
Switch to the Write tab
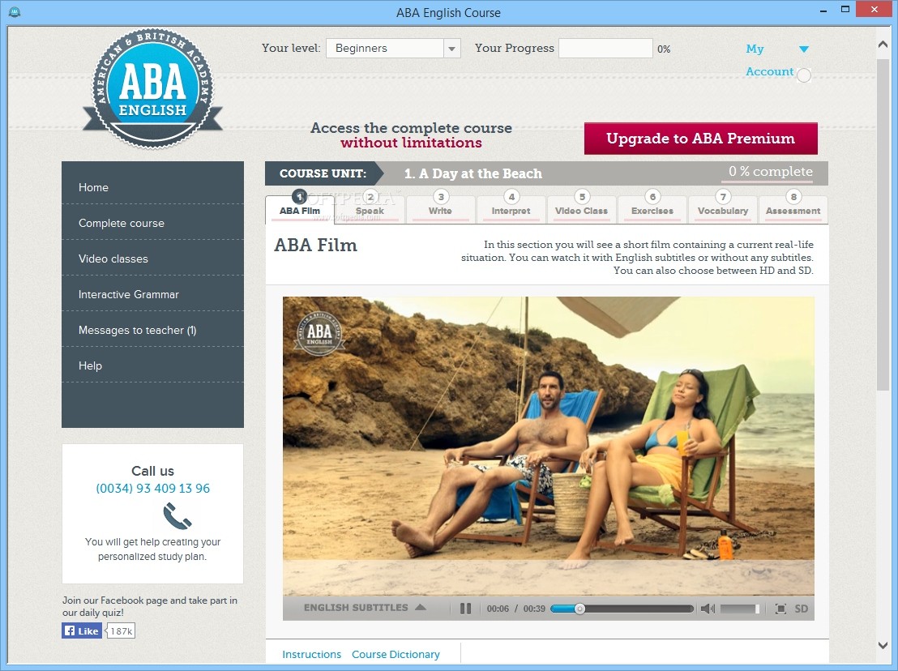pos(440,210)
